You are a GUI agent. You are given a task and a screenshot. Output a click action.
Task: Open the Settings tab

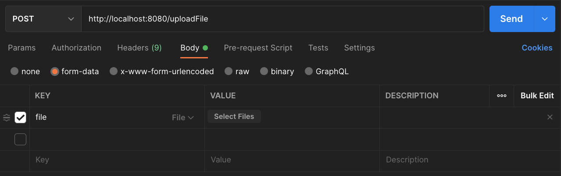[359, 48]
